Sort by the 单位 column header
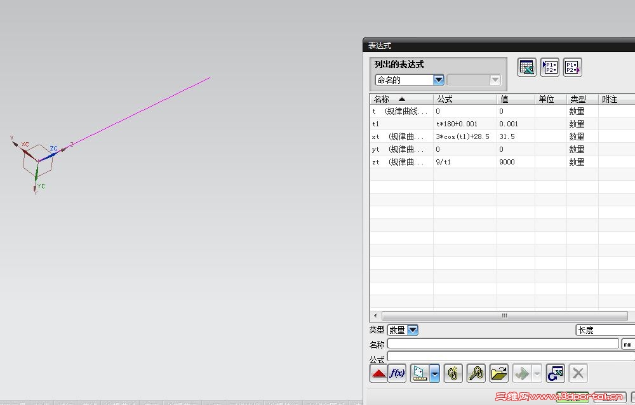Image resolution: width=635 pixels, height=405 pixels. point(551,99)
